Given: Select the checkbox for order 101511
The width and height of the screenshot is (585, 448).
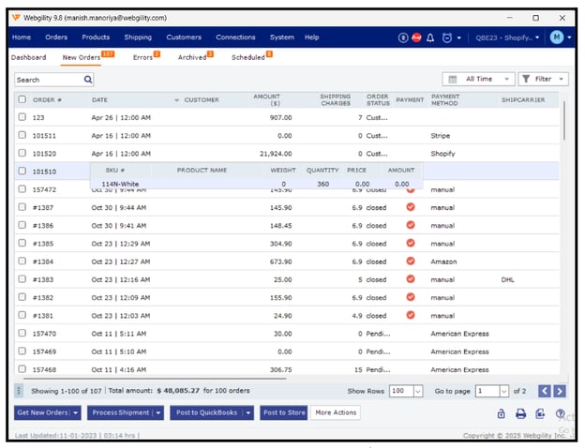Looking at the screenshot, I should pyautogui.click(x=22, y=135).
